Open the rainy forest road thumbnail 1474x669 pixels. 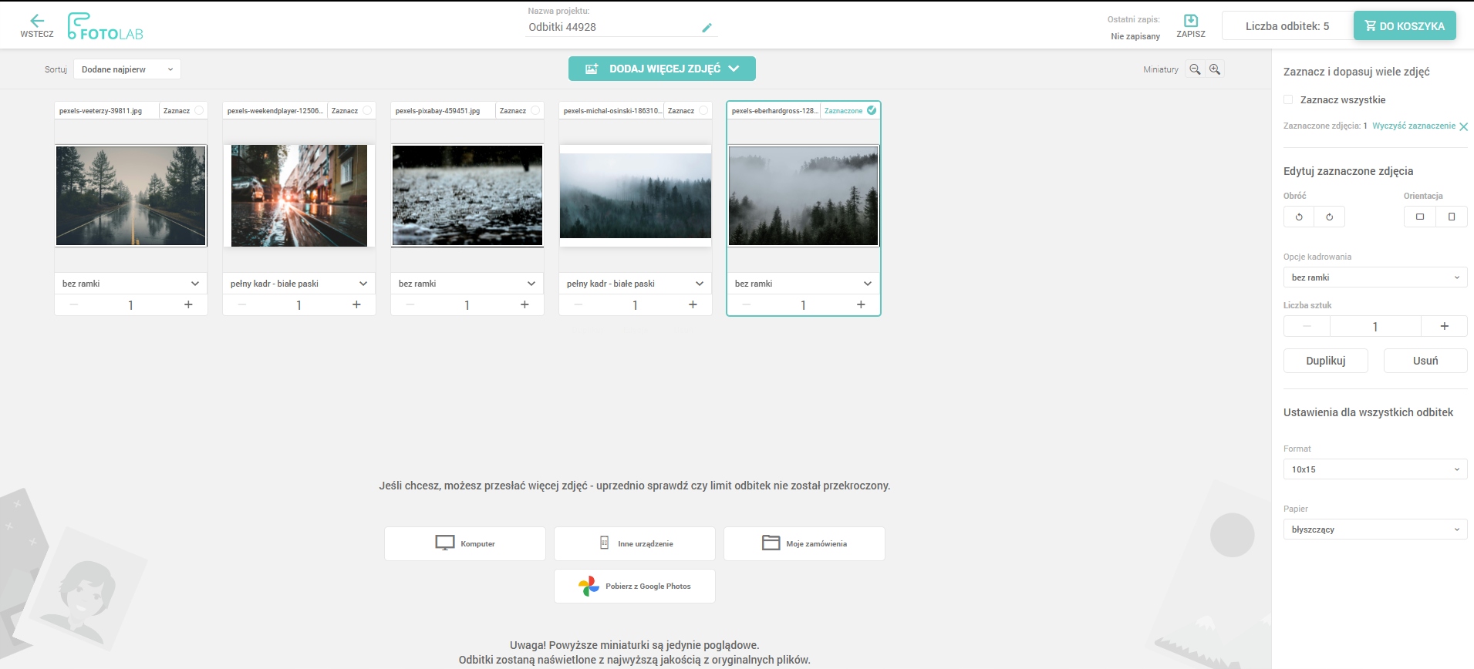(131, 196)
